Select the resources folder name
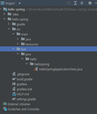Image resolution: width=97 pixels, height=114 pixels. coord(32,44)
